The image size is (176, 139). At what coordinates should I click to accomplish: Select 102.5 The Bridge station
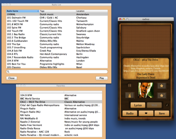tap(57, 38)
